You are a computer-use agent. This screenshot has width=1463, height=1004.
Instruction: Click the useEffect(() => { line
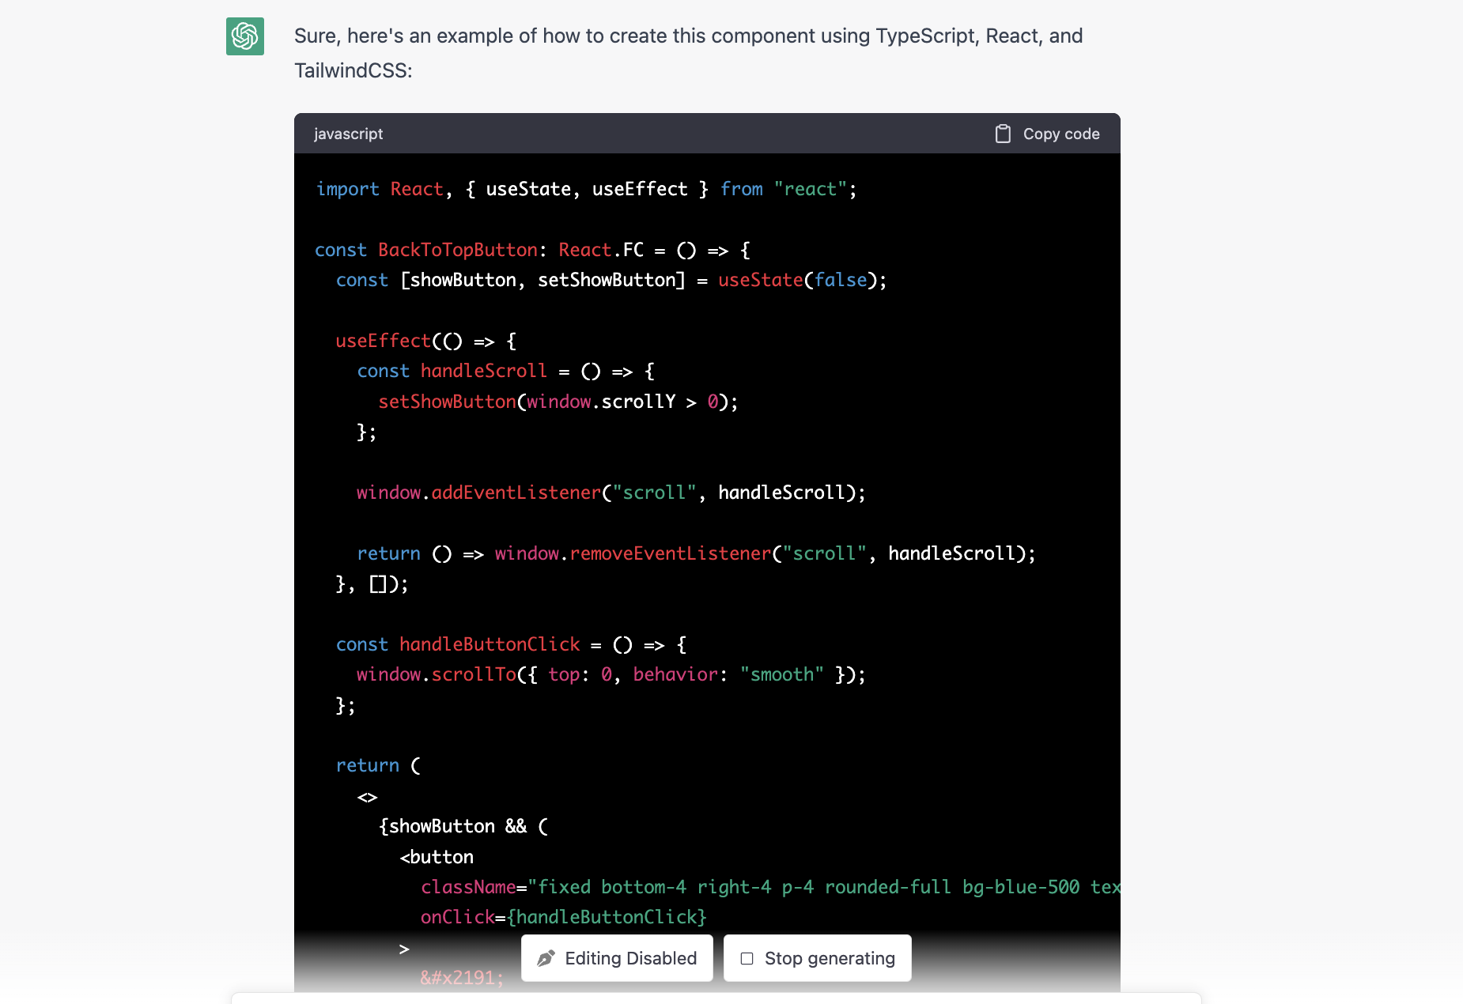(426, 341)
